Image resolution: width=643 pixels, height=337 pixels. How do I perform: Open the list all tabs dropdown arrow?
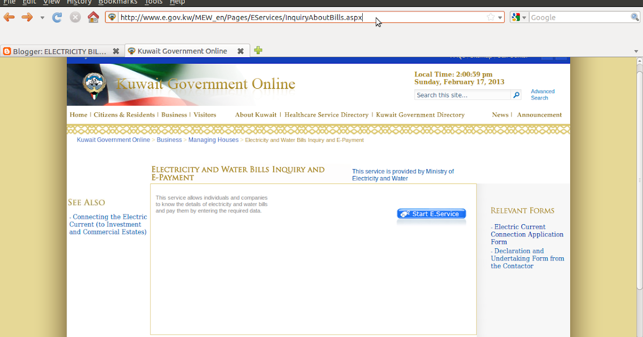(x=637, y=51)
